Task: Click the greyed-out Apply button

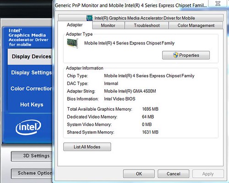Action: (x=208, y=174)
